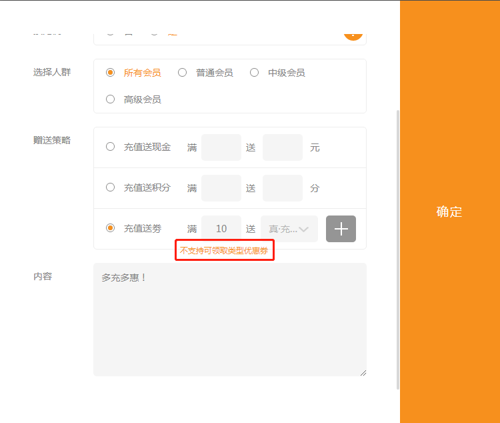
Task: Click the 不支持可领取类型优惠券 warning text
Action: [224, 251]
